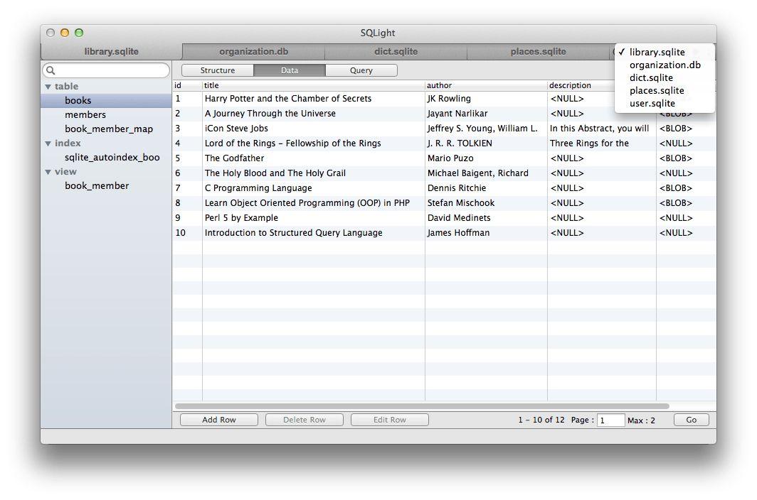Switch to the organization.db tab
The width and height of the screenshot is (757, 500).
pos(253,51)
